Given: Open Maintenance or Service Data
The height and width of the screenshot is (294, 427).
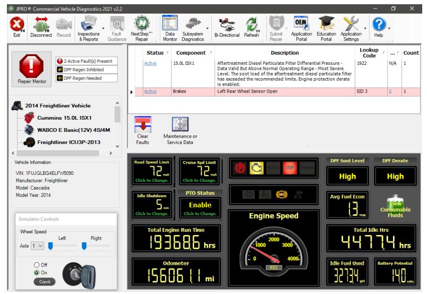Looking at the screenshot, I should (x=180, y=131).
